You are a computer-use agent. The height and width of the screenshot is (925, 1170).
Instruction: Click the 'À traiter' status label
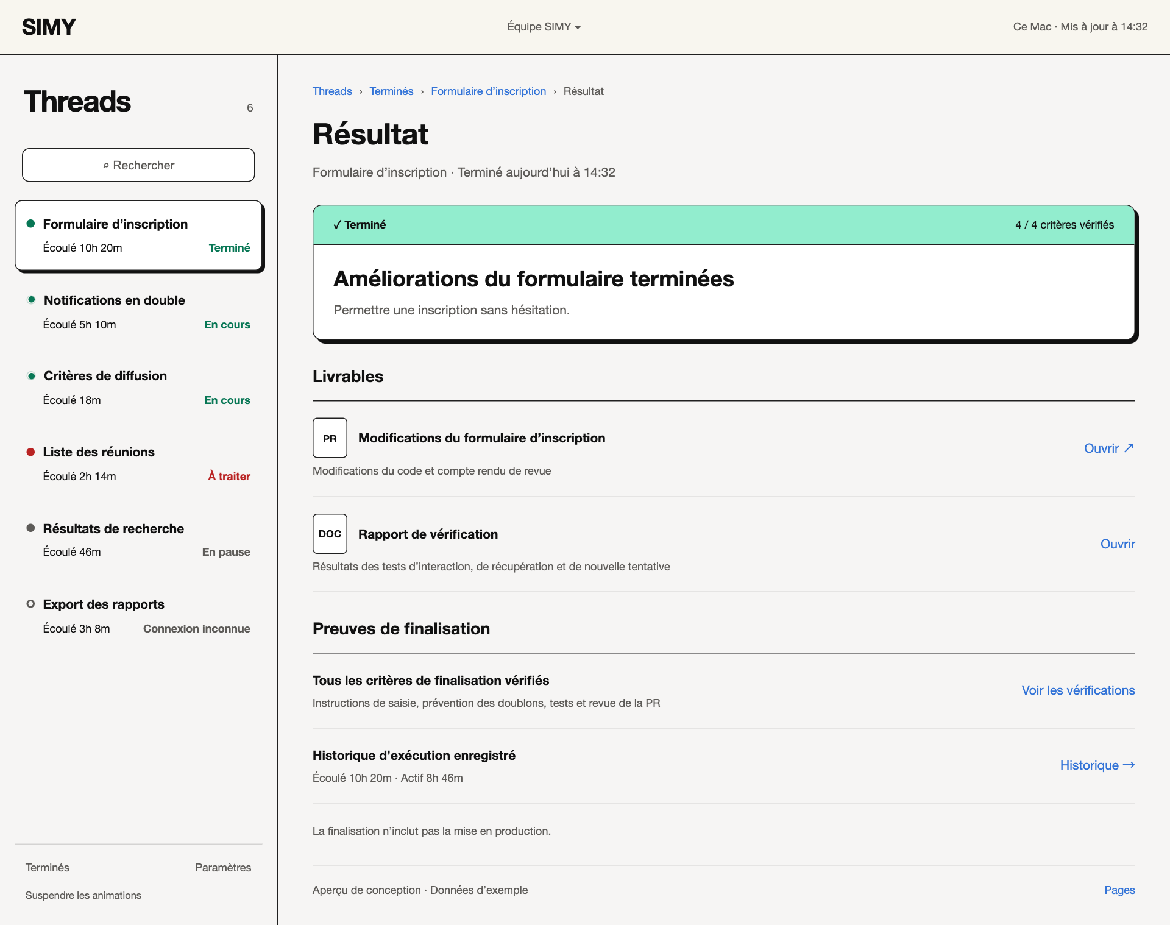(229, 477)
